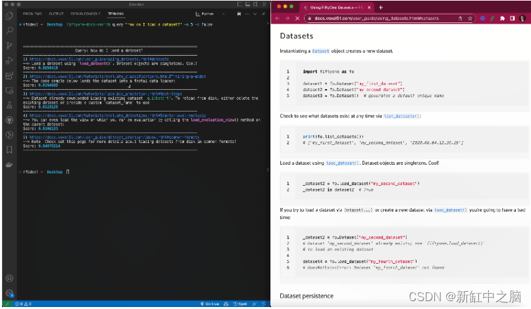The width and height of the screenshot is (531, 309).
Task: Collapse the terminal panel with chevron
Action: tap(255, 14)
